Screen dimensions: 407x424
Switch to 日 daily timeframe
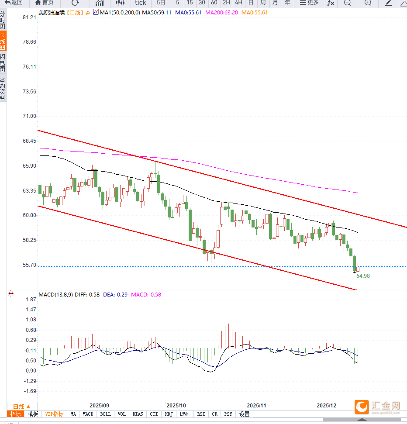tap(251, 3)
